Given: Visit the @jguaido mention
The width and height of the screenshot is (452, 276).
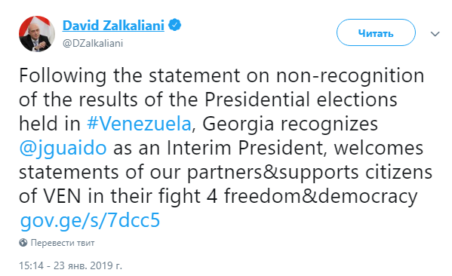Looking at the screenshot, I should point(63,149).
